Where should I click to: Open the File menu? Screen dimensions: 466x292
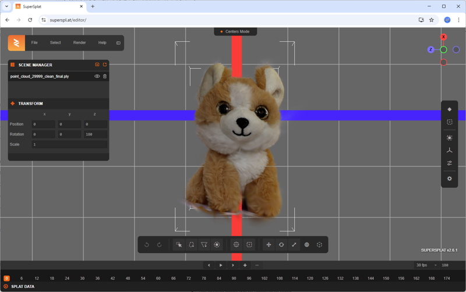(x=34, y=42)
